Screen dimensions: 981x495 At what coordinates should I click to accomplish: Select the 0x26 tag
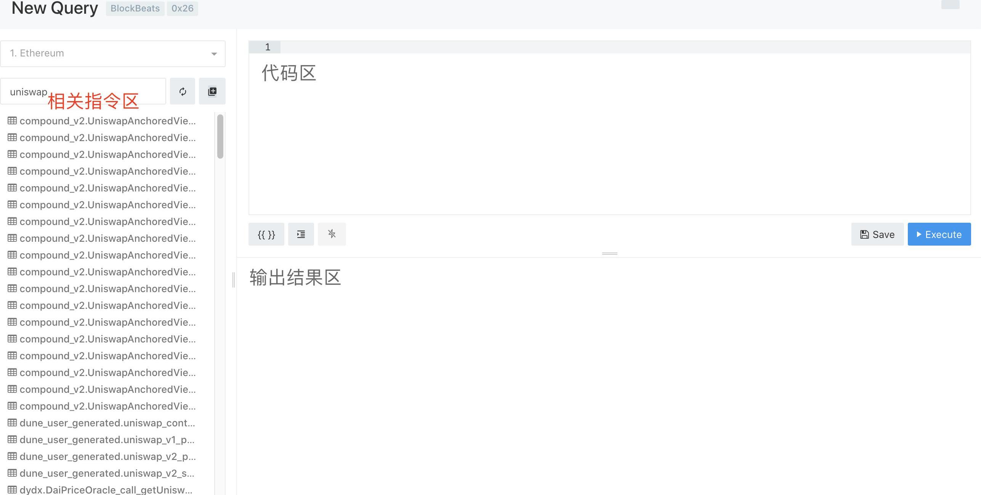(x=183, y=8)
